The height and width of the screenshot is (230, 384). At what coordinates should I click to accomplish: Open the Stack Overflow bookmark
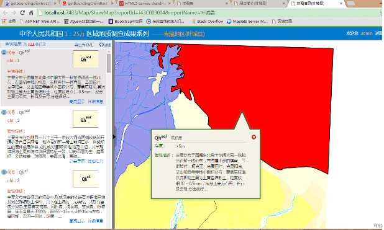208,22
